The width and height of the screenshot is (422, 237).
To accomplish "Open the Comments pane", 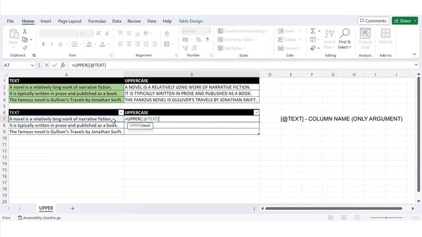I will click(x=373, y=20).
